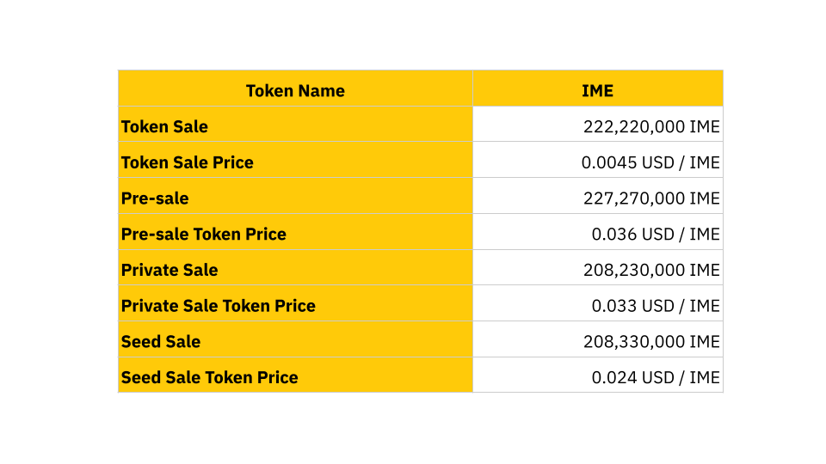
Task: Click the "Token Sale" row label
Action: [164, 126]
